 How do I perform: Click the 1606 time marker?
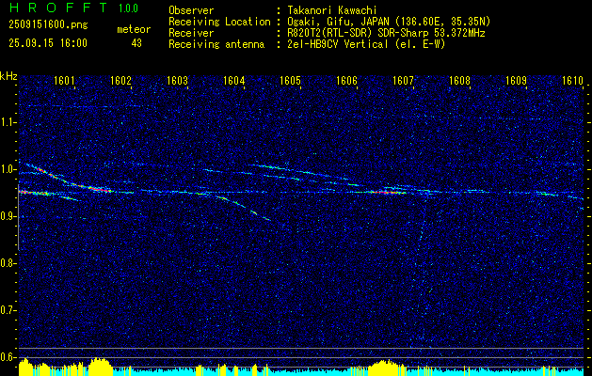coord(347,80)
